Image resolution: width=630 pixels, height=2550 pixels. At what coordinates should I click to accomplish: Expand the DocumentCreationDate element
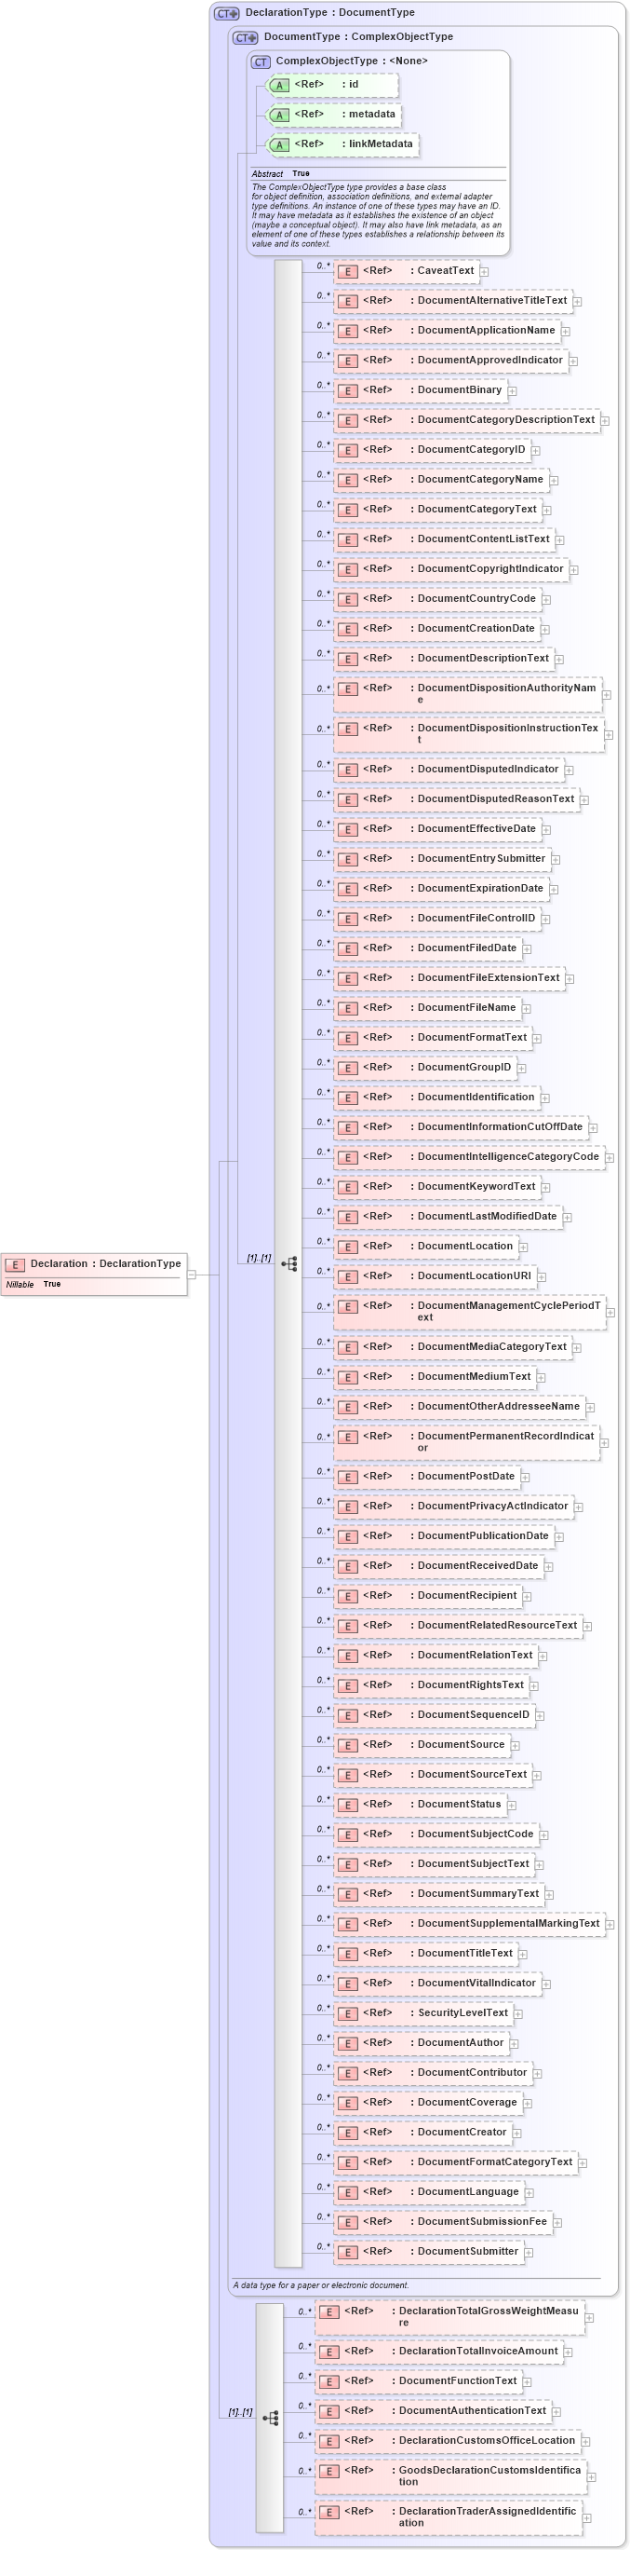pyautogui.click(x=544, y=630)
